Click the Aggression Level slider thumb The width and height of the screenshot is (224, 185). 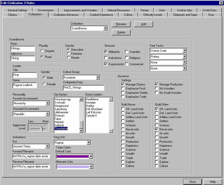41,128
